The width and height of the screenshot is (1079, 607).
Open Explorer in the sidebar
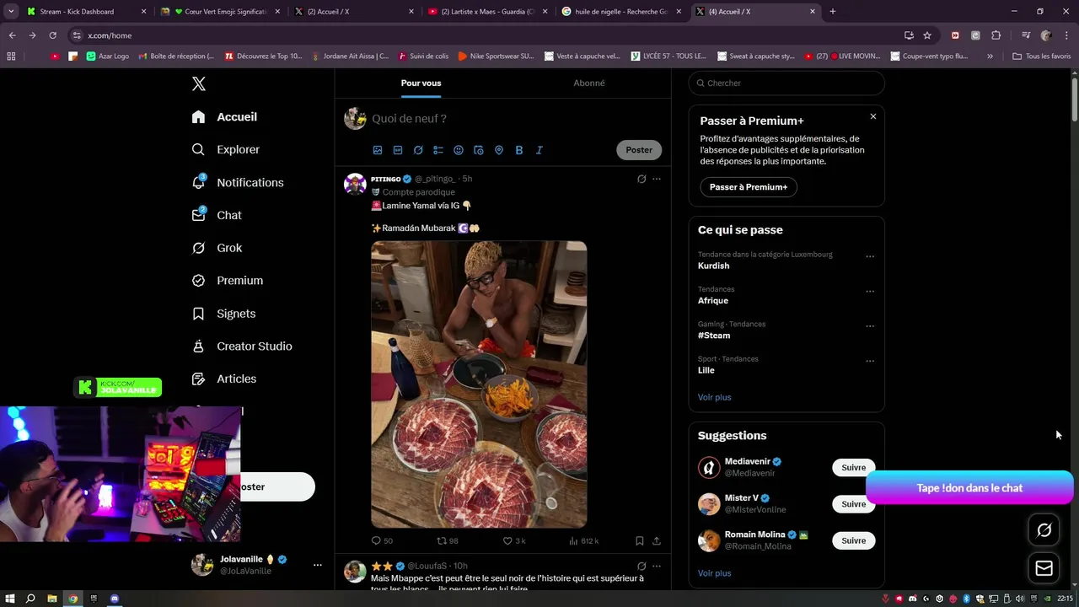[x=226, y=149]
